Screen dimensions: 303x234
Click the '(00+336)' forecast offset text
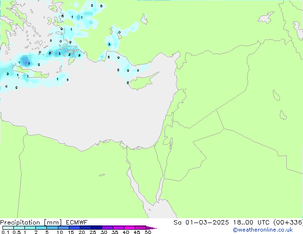point(288,223)
